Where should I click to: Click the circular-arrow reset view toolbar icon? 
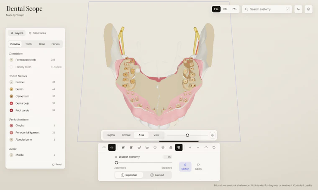tap(214, 147)
